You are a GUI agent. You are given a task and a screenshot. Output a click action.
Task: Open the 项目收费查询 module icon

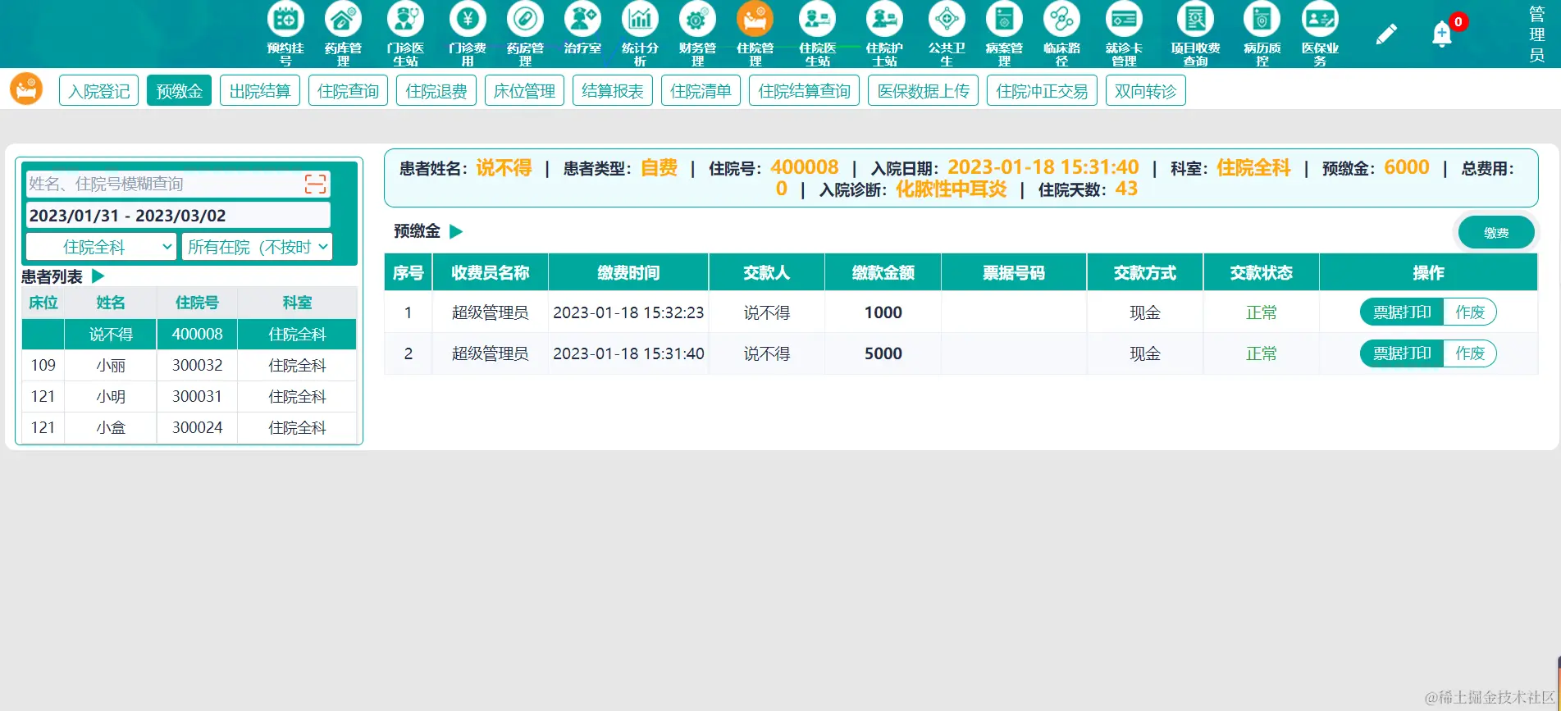click(x=1195, y=20)
